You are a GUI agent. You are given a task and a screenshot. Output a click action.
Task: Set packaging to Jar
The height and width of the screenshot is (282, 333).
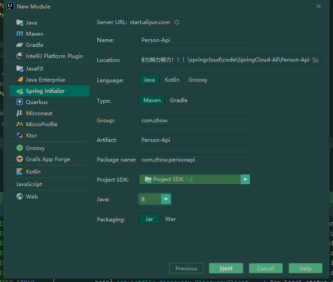tap(149, 219)
